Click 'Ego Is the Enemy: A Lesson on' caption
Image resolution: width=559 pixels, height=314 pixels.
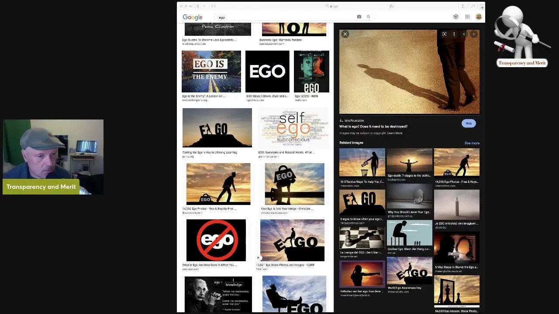coord(204,96)
